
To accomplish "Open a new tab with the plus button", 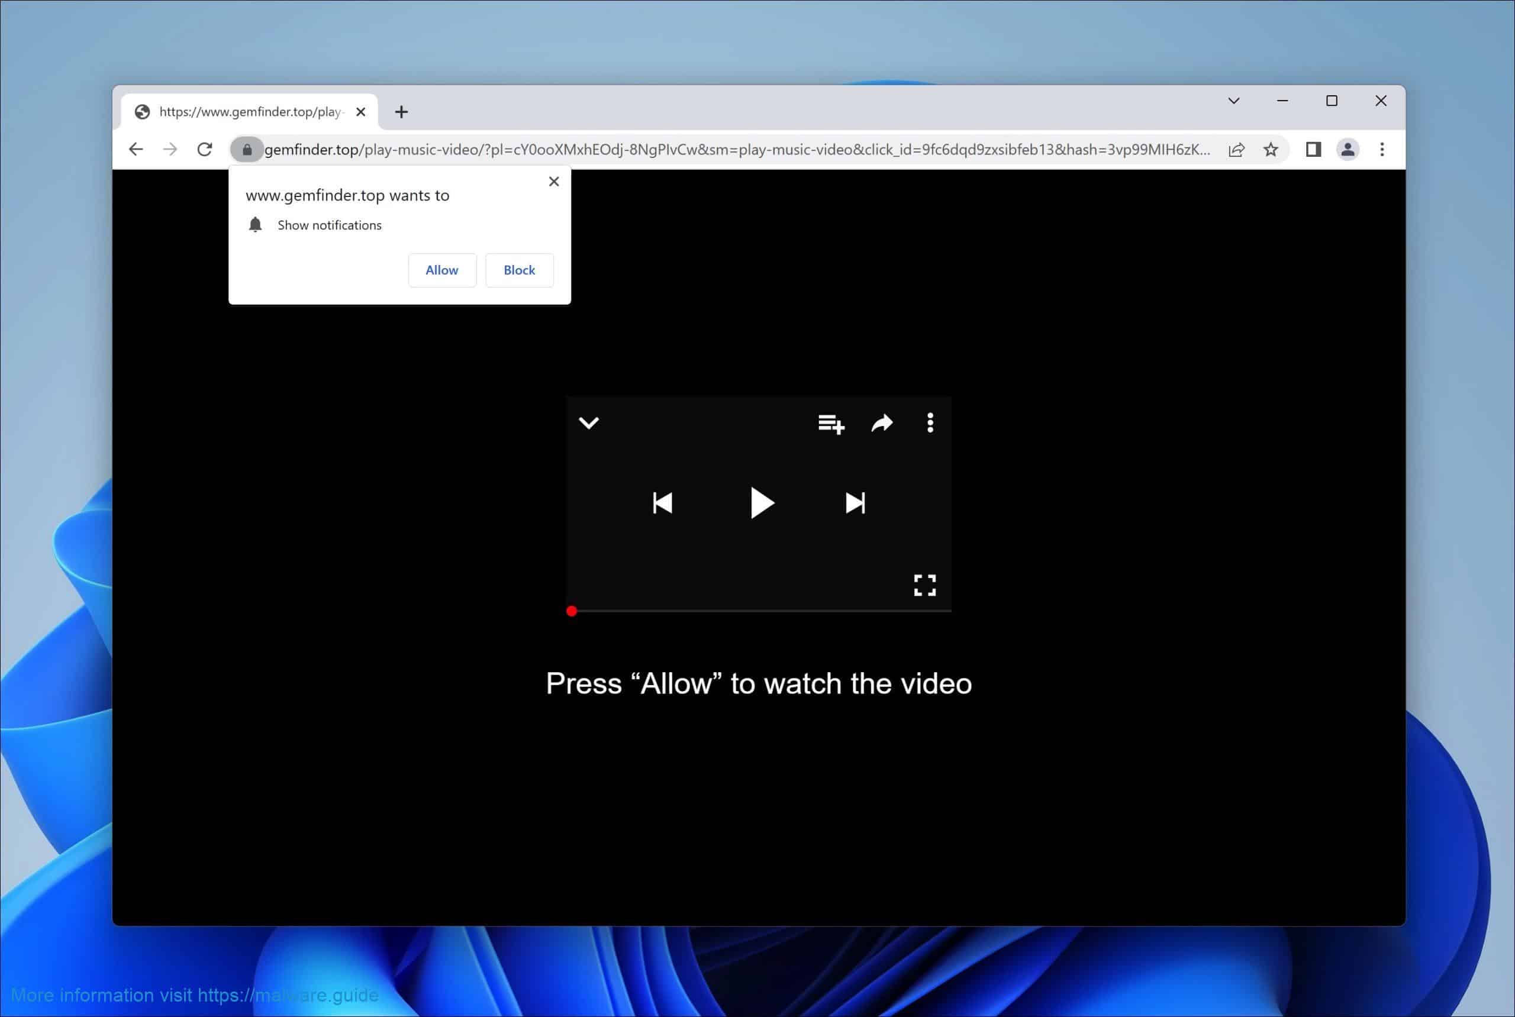I will point(401,112).
